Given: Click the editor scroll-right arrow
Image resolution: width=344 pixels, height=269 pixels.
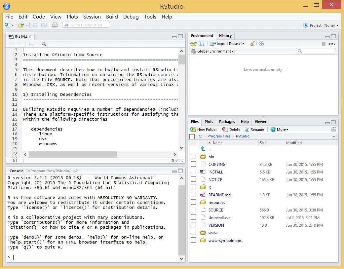Looking at the screenshot, I should (x=174, y=154).
